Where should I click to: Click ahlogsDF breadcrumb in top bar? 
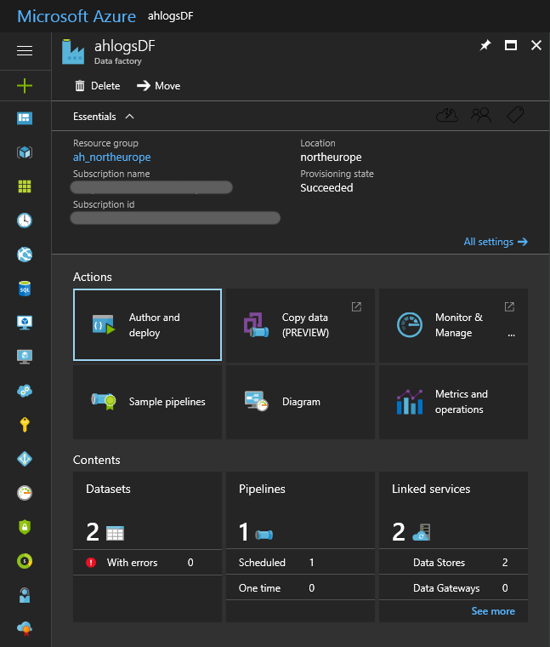point(171,16)
